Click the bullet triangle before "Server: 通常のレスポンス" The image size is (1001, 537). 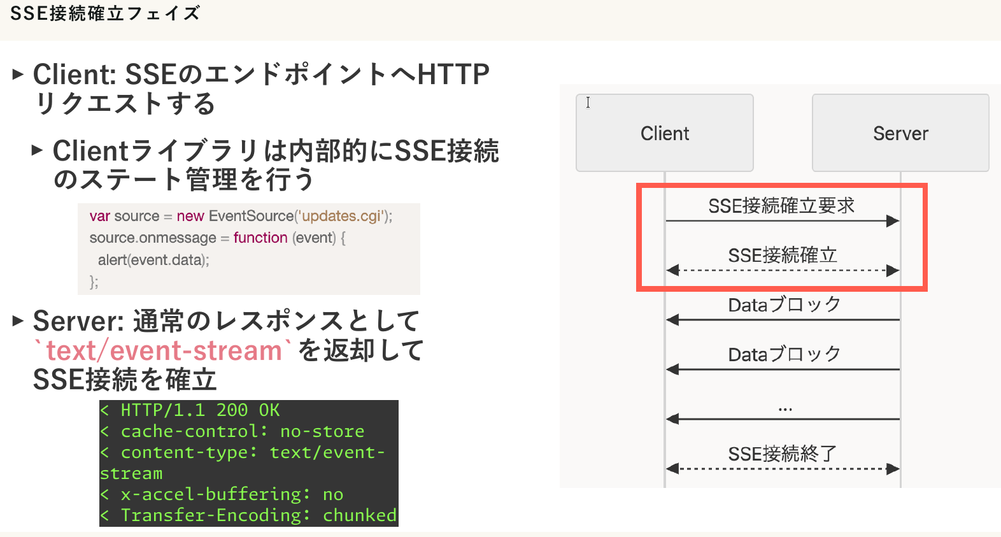click(18, 320)
